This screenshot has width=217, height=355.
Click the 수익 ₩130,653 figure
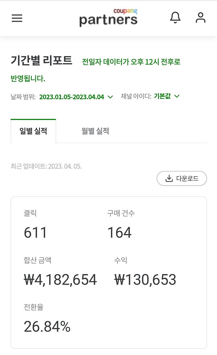pos(145,280)
